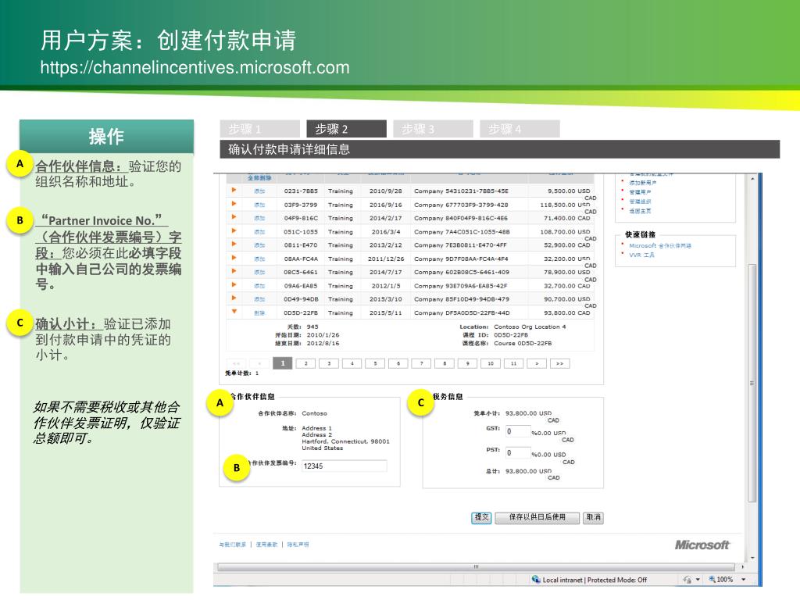Go to page 6 of vouchers
800x600 pixels.
click(x=398, y=363)
